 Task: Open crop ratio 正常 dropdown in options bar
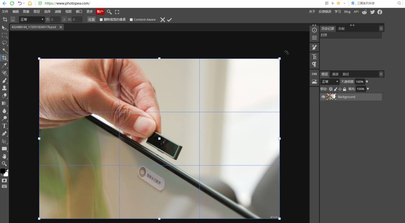pyautogui.click(x=32, y=20)
